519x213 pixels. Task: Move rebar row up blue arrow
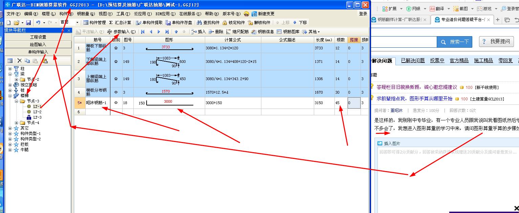coord(176,32)
